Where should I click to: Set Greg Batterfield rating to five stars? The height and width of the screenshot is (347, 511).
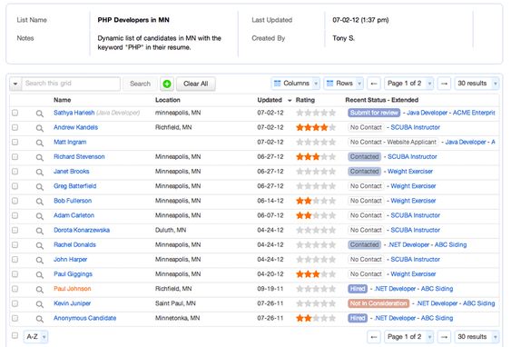click(x=332, y=186)
